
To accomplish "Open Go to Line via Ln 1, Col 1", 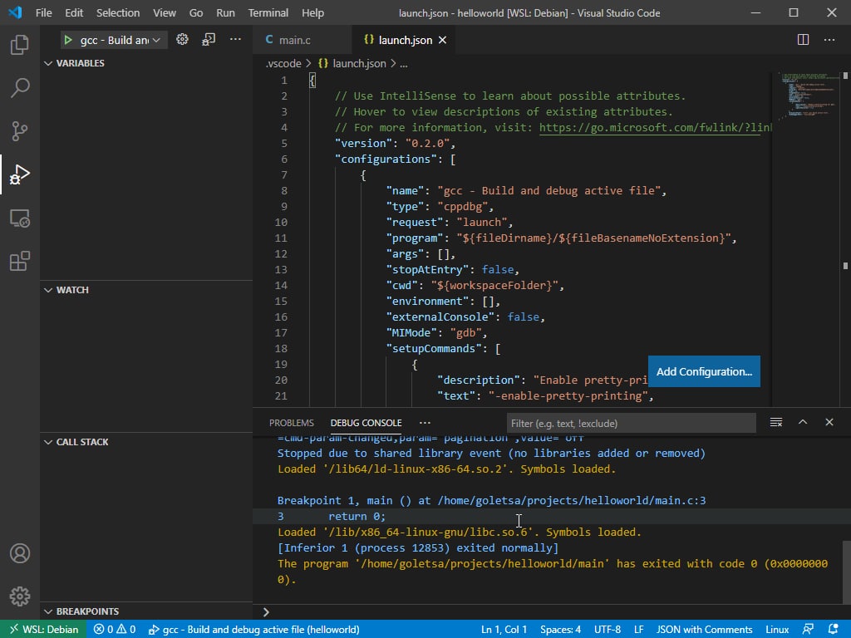I will [504, 630].
